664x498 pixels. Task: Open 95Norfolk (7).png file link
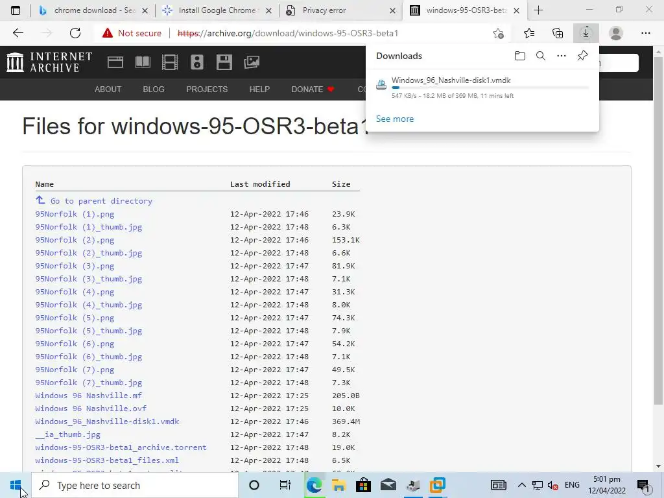coord(75,369)
